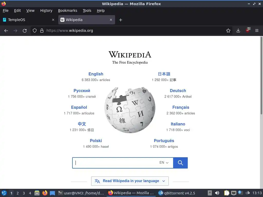Launch Firefox from taskbar quick launch
263x197 pixels.
pyautogui.click(x=45, y=193)
